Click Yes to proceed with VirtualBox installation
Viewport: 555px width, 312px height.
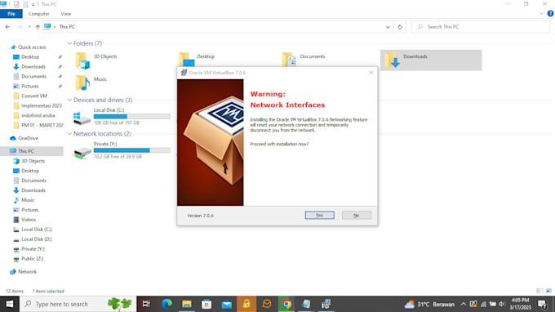[x=319, y=216]
